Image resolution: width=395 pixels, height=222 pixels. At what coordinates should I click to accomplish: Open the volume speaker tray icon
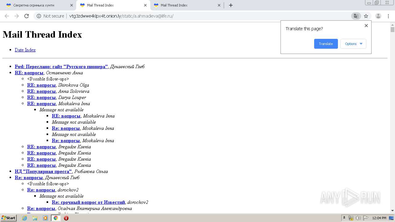click(x=358, y=218)
